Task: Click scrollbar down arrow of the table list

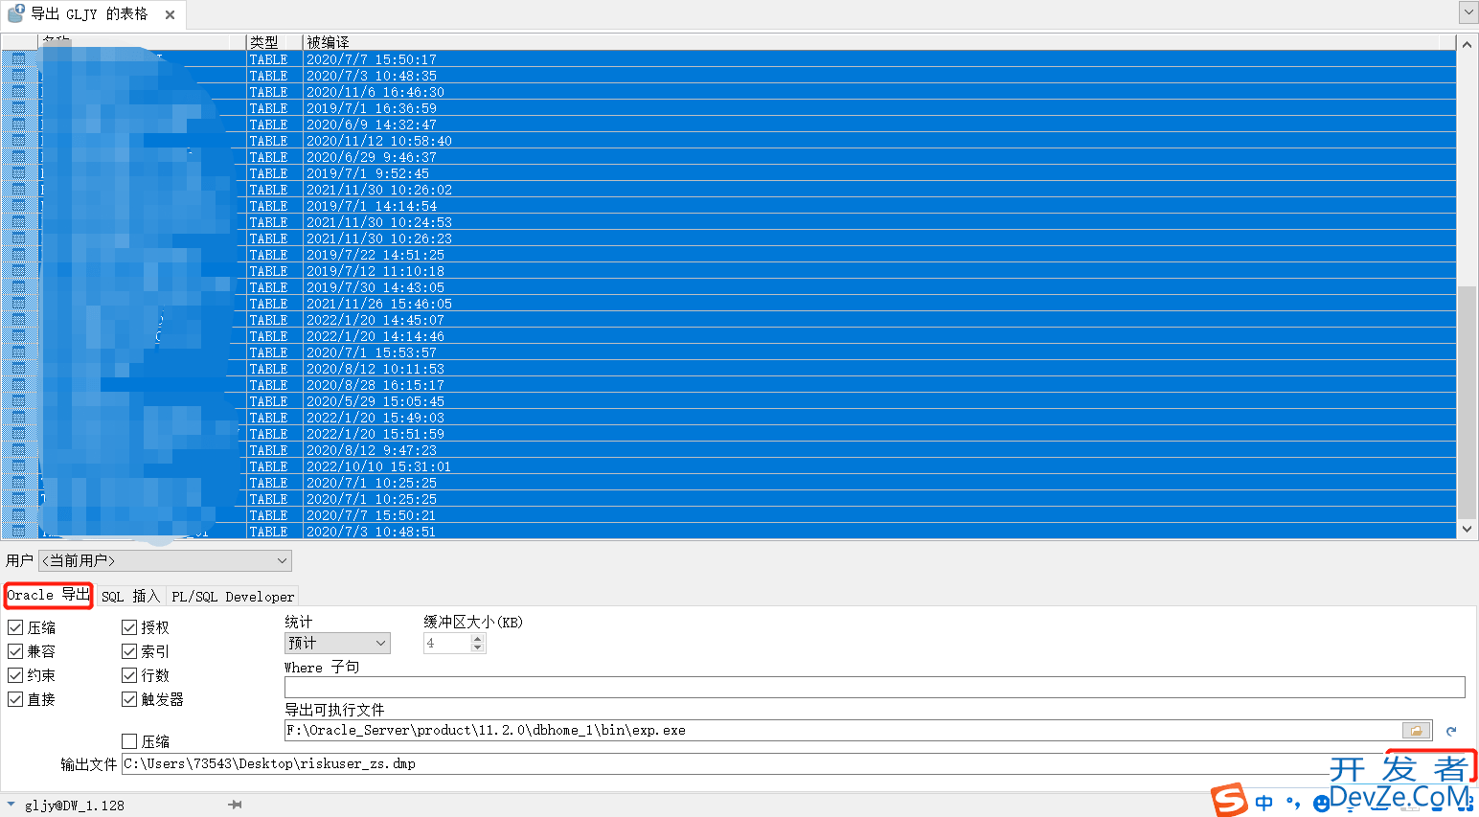Action: coord(1467,528)
